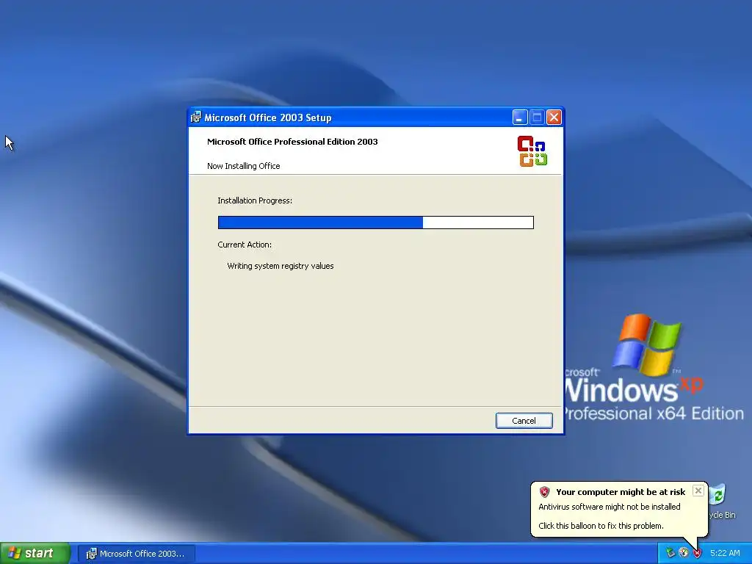Click the round Windows tray icon

coord(684,553)
